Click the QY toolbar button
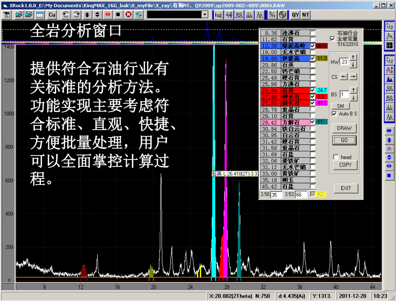 click(x=295, y=15)
